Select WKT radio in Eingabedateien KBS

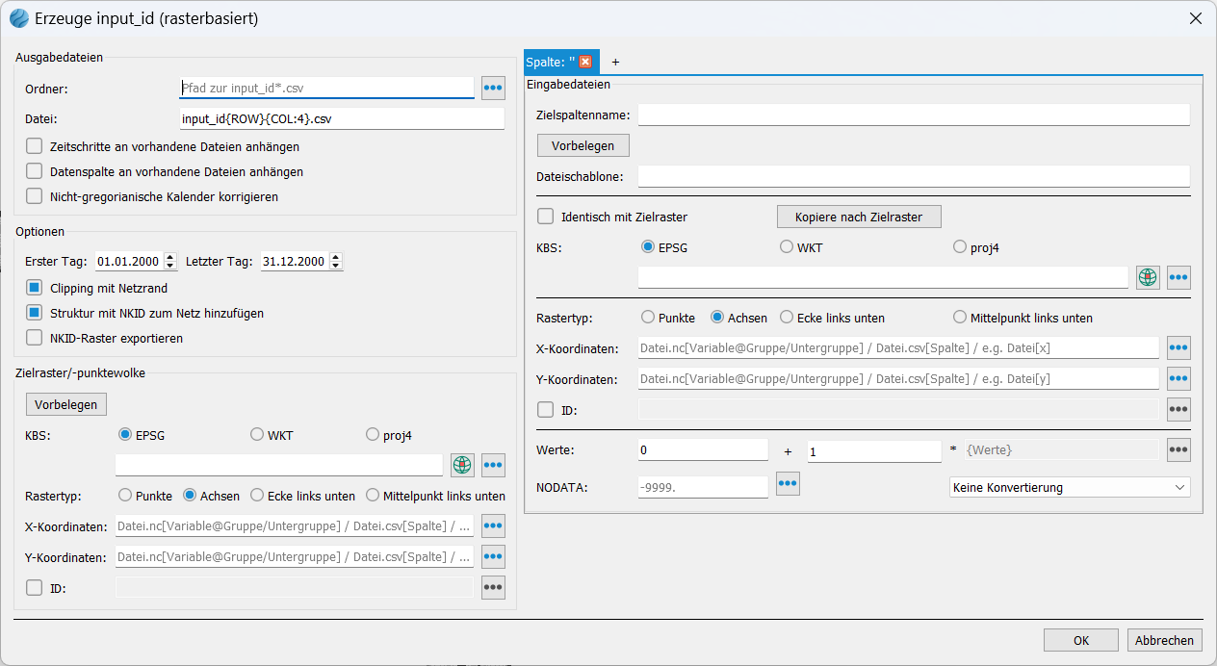tap(787, 247)
